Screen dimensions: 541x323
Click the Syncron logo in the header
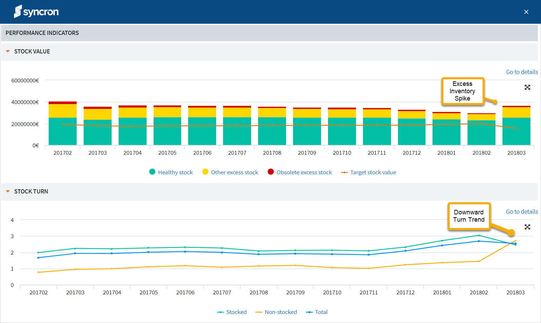pos(36,12)
